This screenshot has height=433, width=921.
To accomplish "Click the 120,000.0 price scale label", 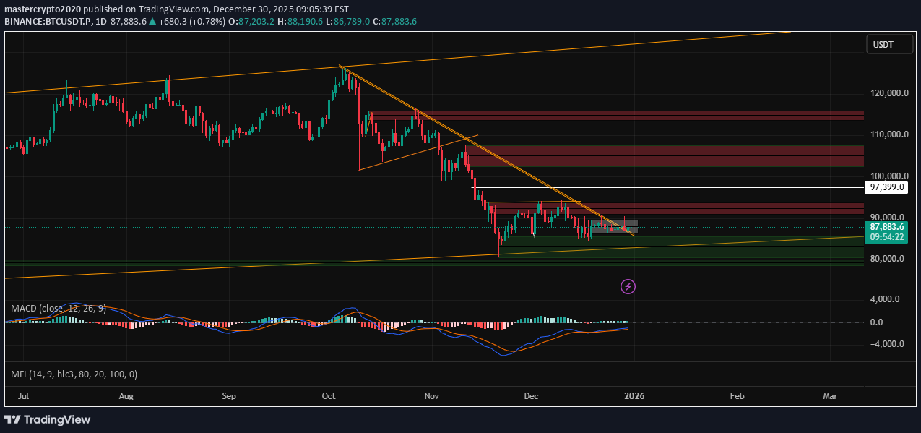I will click(x=890, y=93).
